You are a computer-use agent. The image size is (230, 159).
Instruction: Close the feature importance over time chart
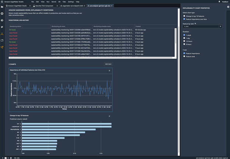point(109,70)
